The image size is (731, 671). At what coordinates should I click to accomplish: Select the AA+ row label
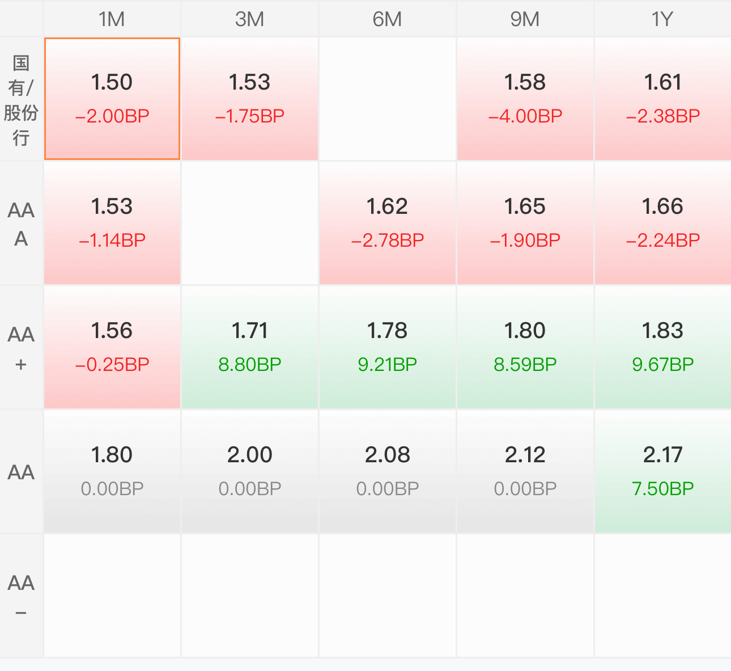21,348
